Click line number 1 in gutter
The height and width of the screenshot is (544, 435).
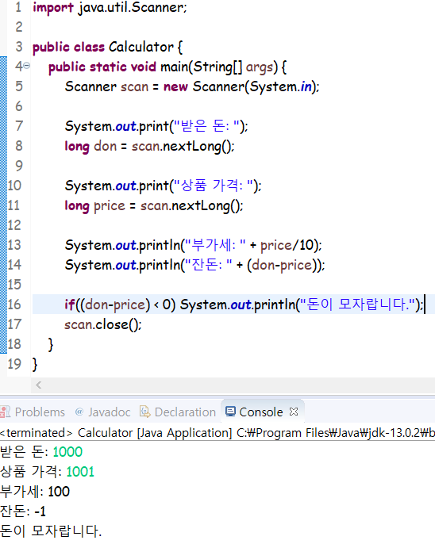click(x=18, y=7)
